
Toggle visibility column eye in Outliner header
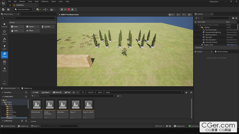click(x=195, y=22)
